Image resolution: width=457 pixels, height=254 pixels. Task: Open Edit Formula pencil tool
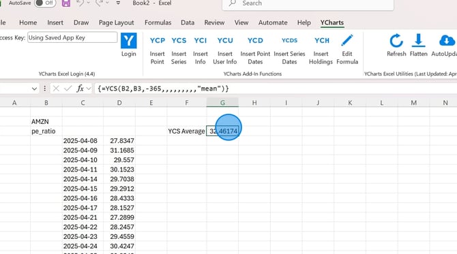pos(347,40)
